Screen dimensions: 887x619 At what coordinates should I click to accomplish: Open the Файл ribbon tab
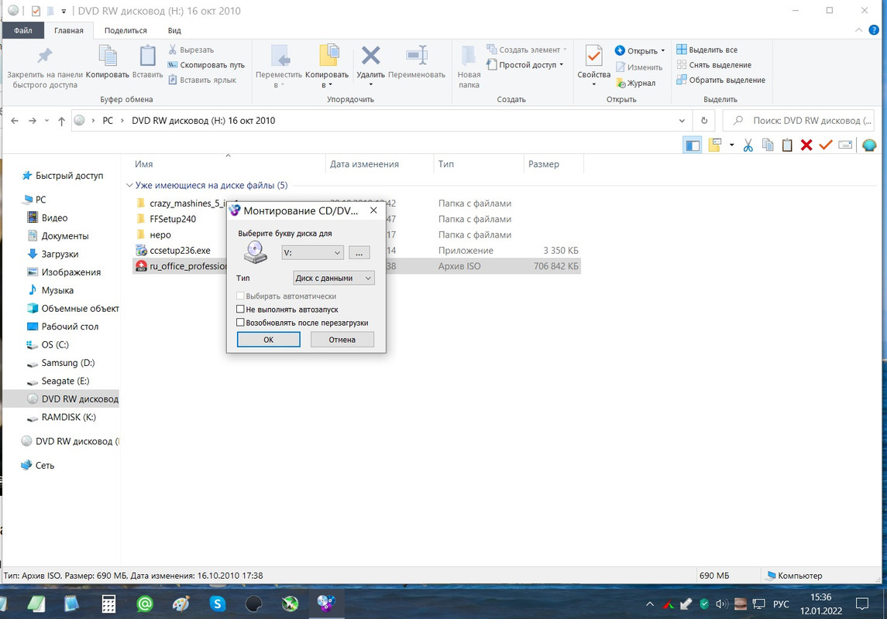(23, 30)
